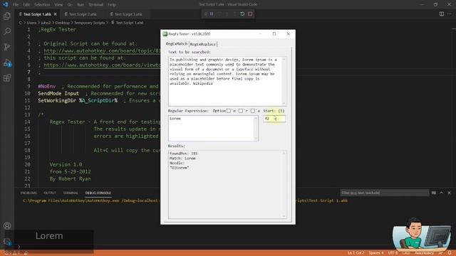Click the Ln 7, Col 2 status entry
The image size is (456, 256).
tap(356, 253)
